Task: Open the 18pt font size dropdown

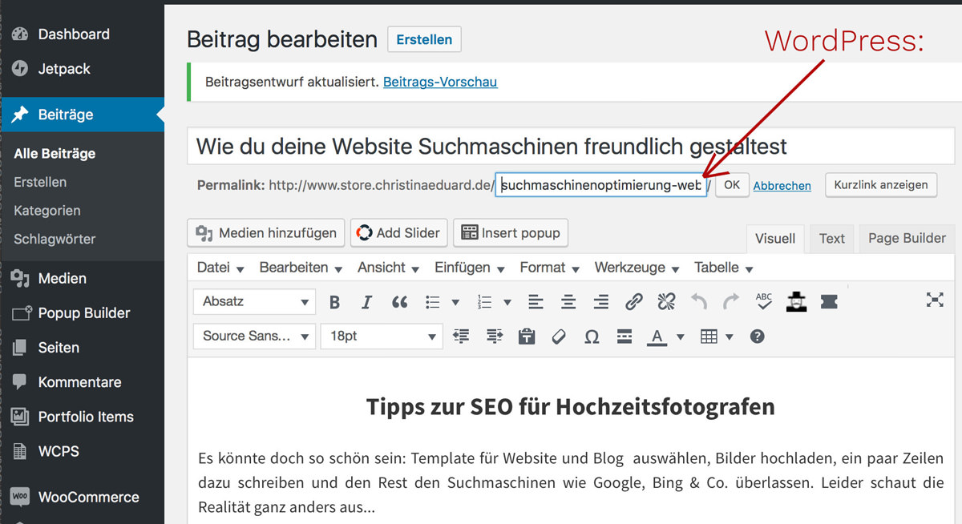Action: [x=382, y=337]
